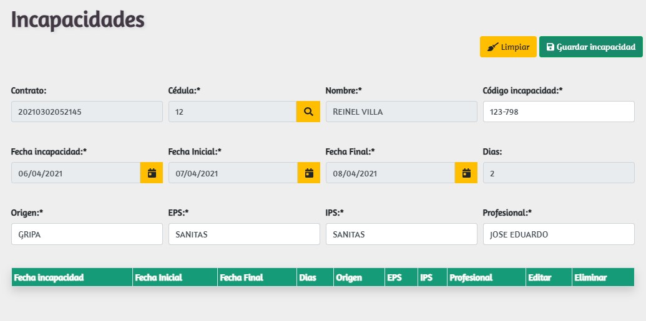Edit the Profesional field JOSE EDUARDO
Image resolution: width=646 pixels, height=321 pixels.
click(559, 234)
